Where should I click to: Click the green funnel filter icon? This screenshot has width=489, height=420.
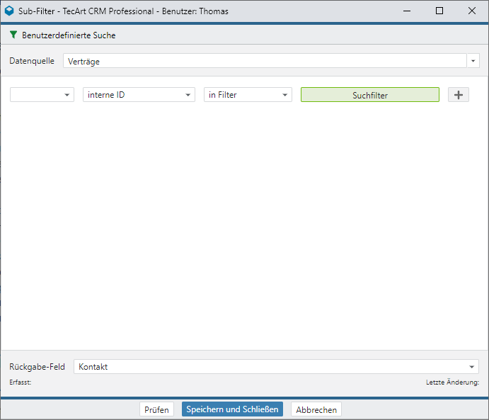13,35
